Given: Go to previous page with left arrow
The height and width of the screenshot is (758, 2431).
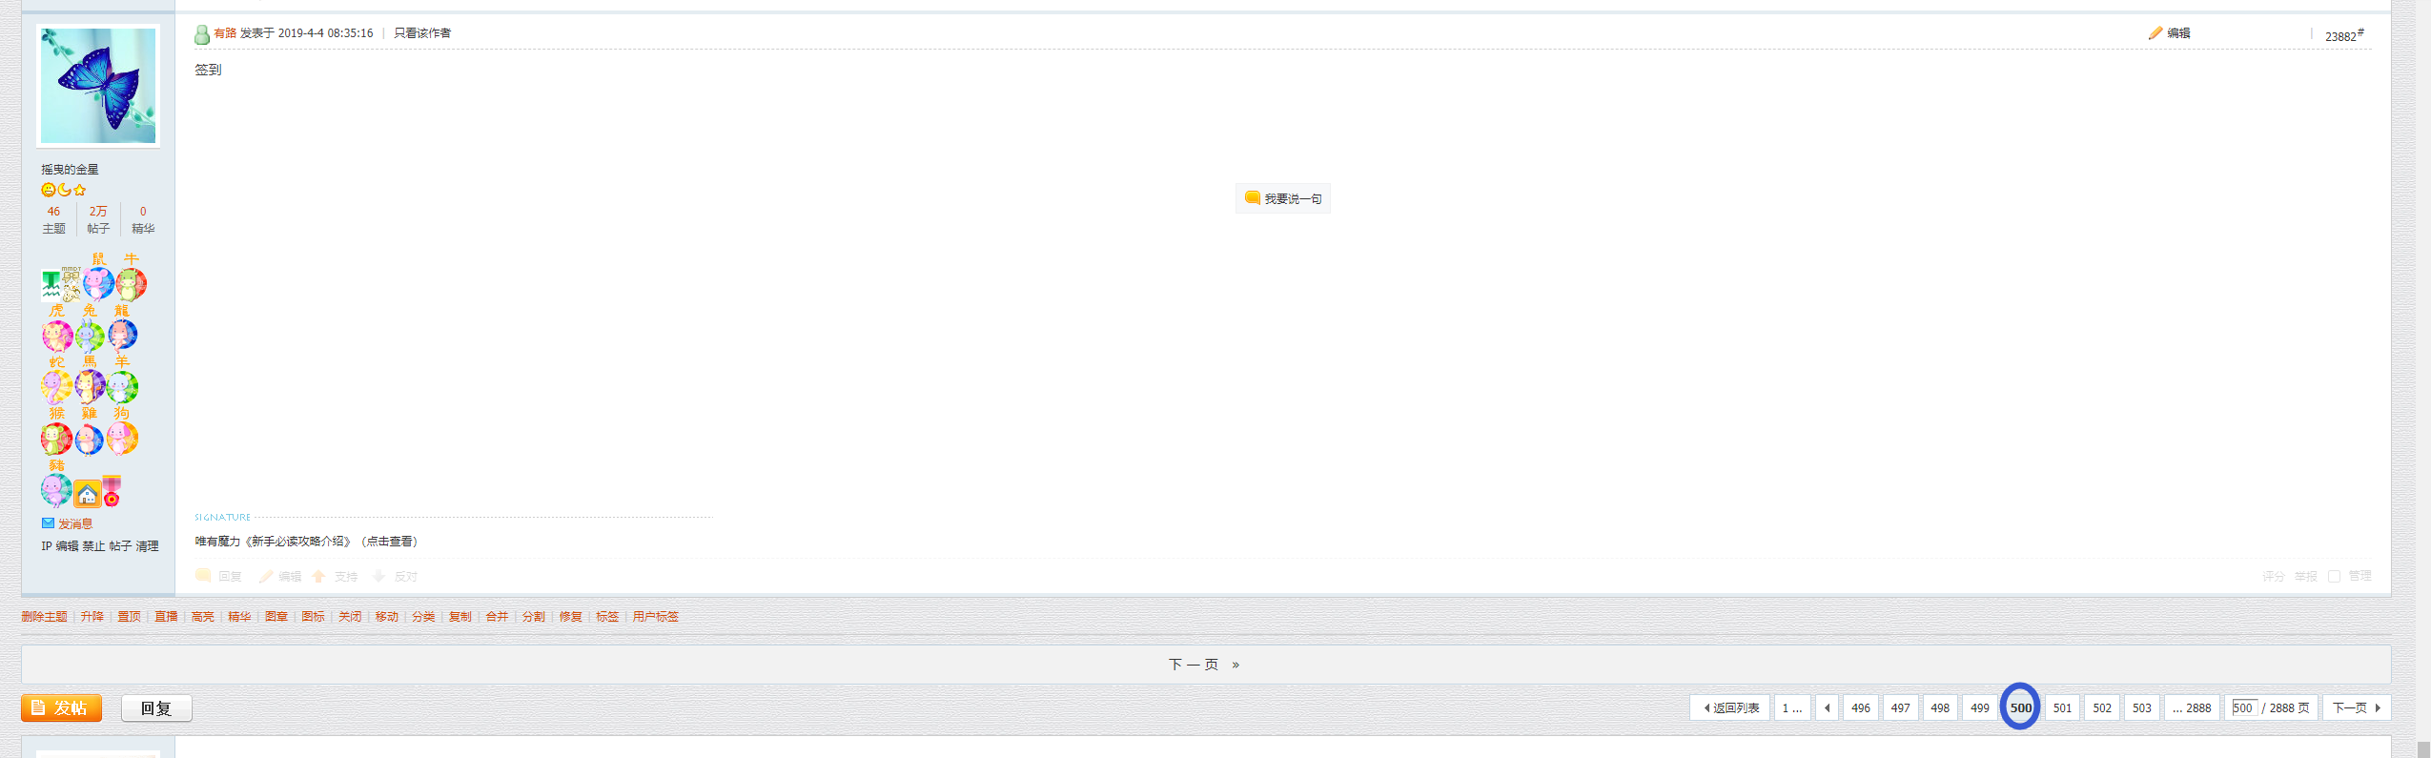Looking at the screenshot, I should click(x=1827, y=708).
